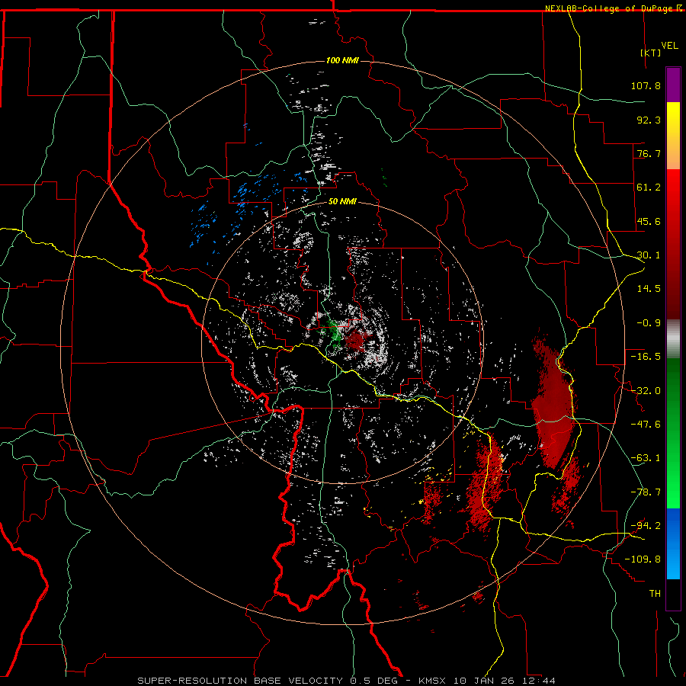Click the 14.5 scale value
Image resolution: width=686 pixels, height=686 pixels.
pos(649,289)
